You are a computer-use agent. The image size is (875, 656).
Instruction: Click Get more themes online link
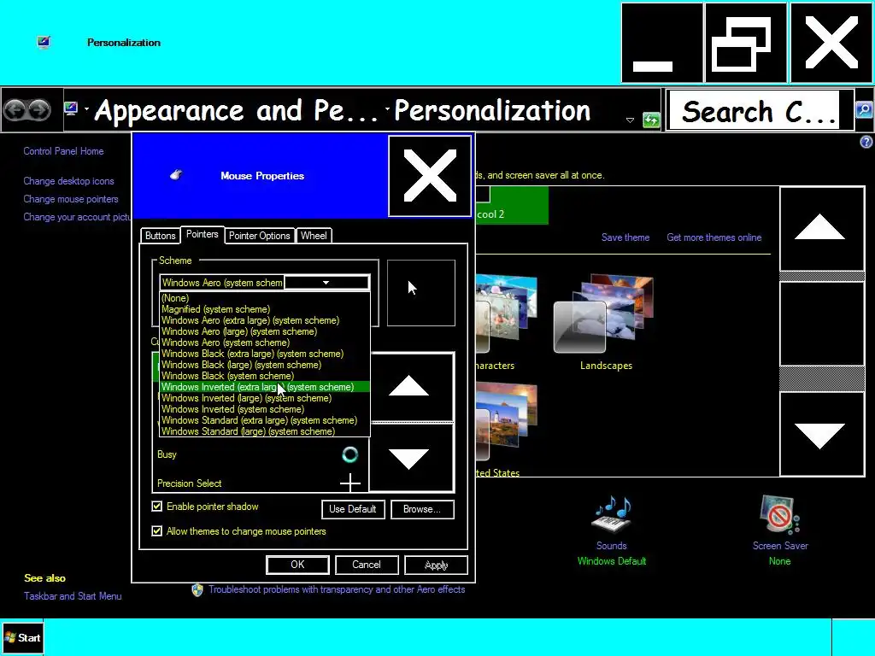(x=714, y=237)
